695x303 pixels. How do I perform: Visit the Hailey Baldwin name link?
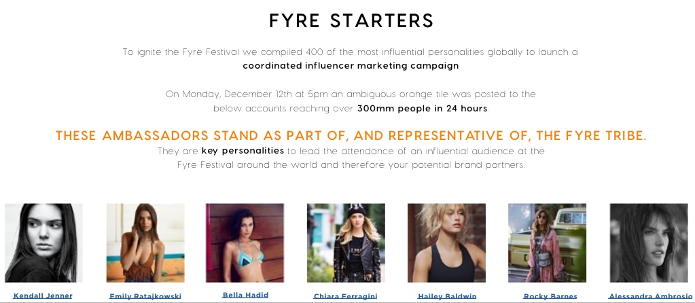coord(447,296)
